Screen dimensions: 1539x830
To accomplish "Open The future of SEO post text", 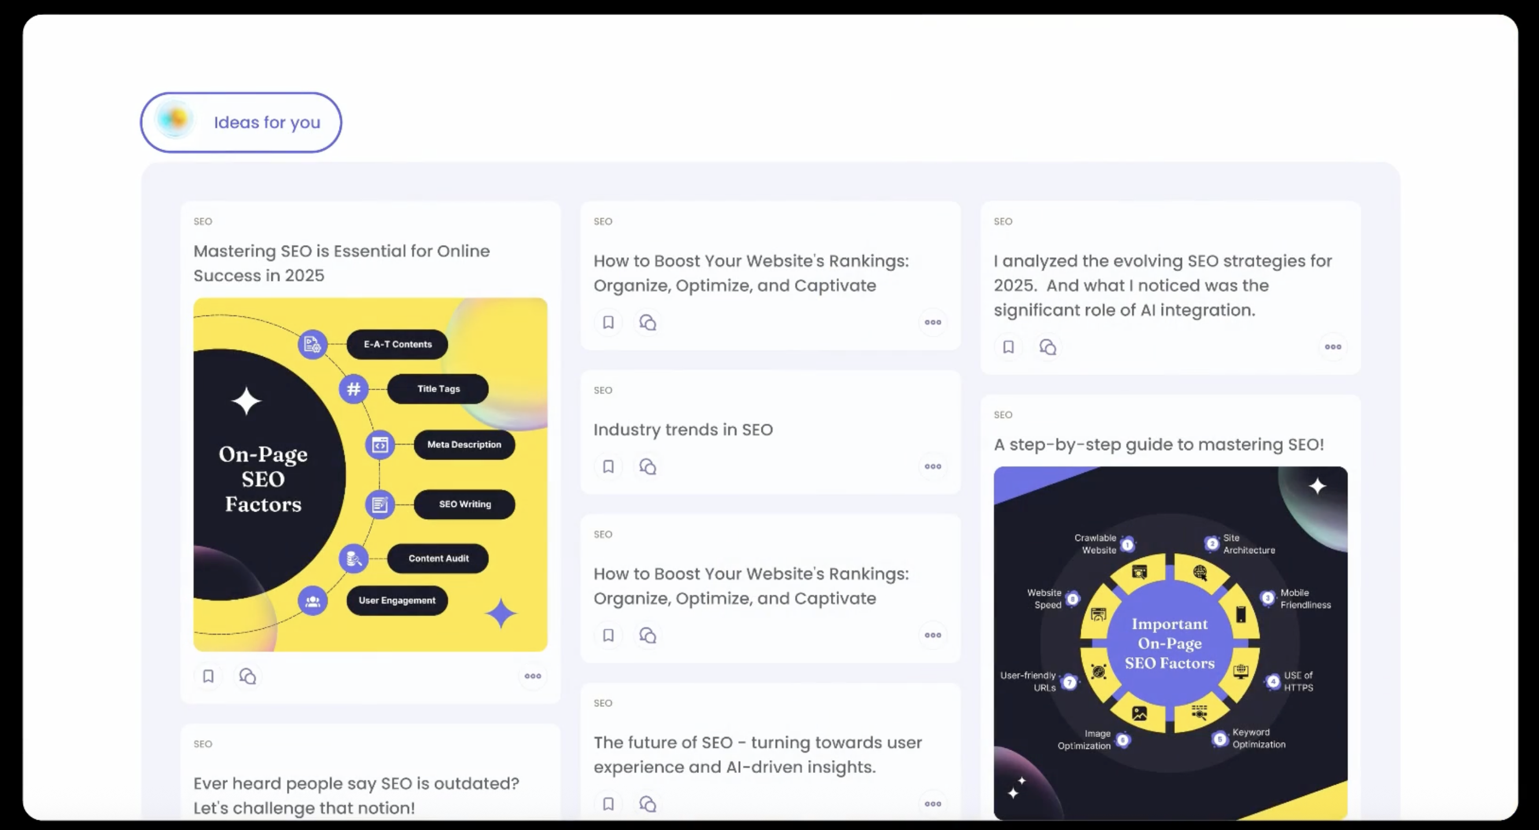I will 757,754.
